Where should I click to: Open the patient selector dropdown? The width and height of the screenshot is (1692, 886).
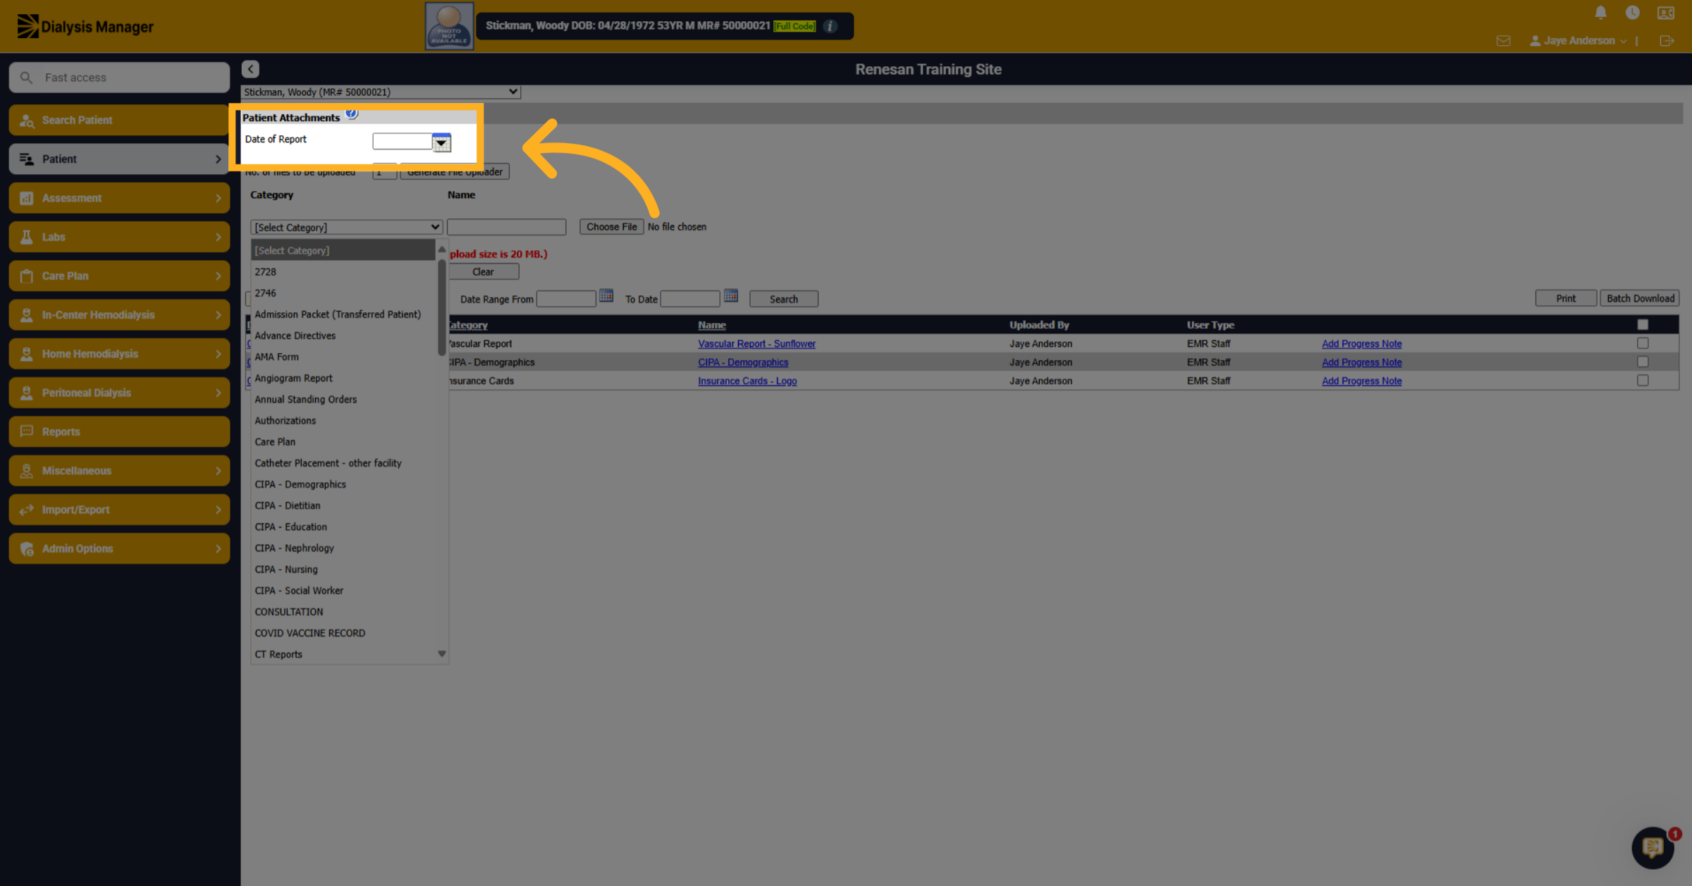[381, 92]
